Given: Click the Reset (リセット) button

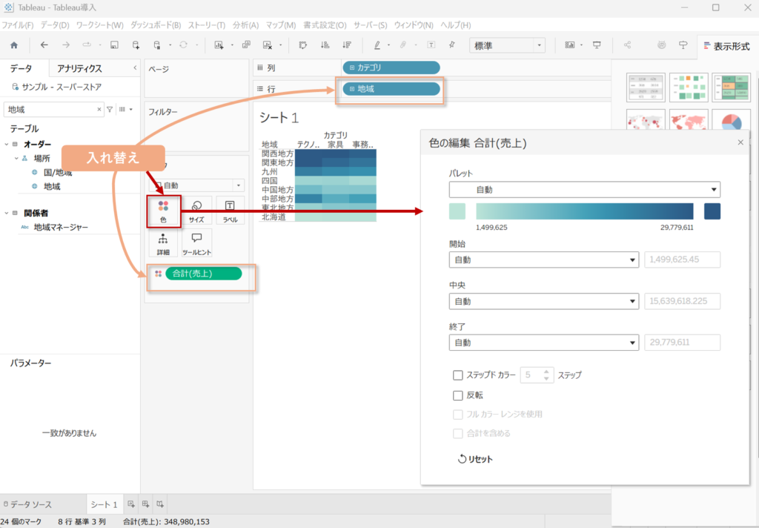Looking at the screenshot, I should [475, 459].
